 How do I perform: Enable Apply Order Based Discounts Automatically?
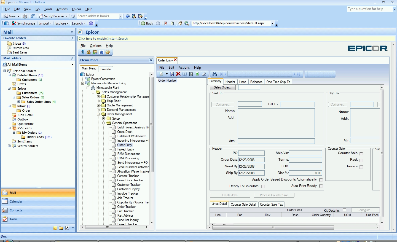321,180
